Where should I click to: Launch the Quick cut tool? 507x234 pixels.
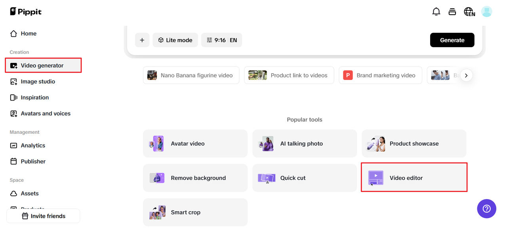pos(304,178)
